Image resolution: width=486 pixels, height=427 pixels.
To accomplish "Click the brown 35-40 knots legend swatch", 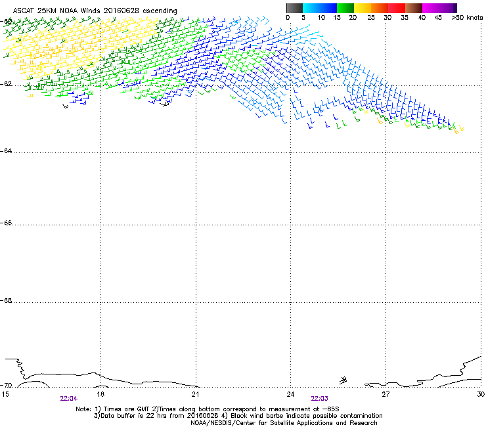I will [x=414, y=8].
